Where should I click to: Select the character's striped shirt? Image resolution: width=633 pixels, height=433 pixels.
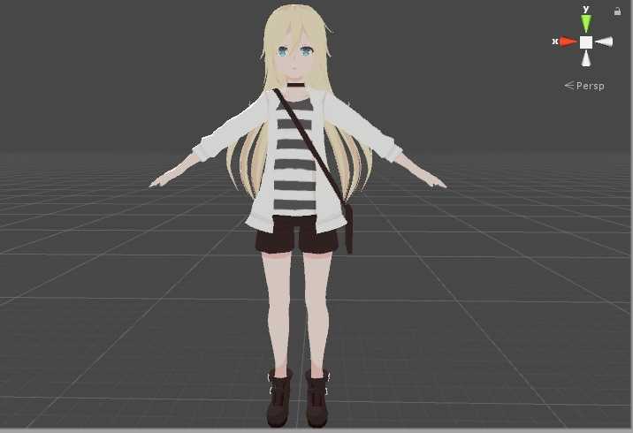[x=294, y=155]
